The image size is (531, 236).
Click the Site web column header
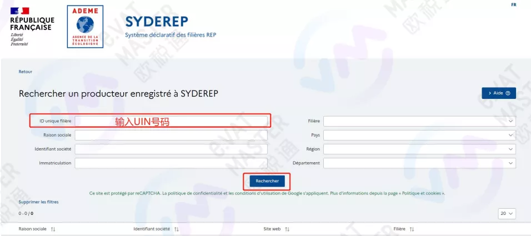click(272, 229)
